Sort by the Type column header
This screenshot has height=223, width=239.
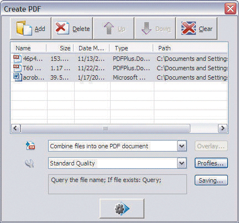[131, 48]
